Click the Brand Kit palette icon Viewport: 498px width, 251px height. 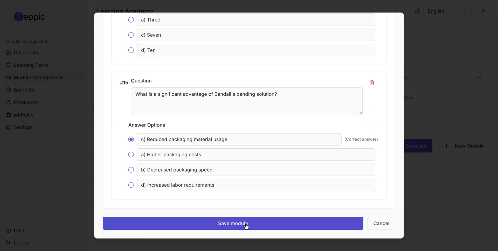[x=9, y=90]
